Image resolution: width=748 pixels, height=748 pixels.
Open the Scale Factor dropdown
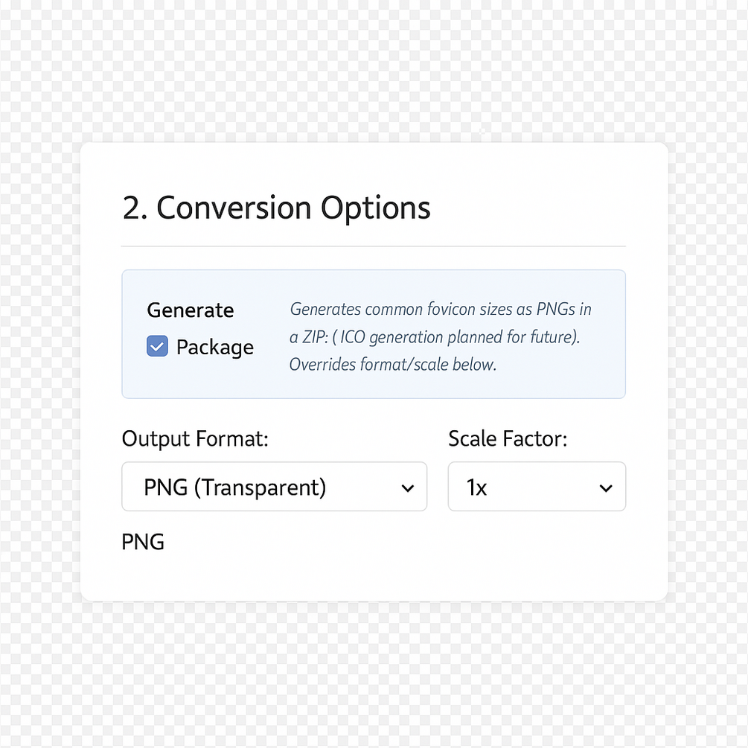[x=536, y=487]
